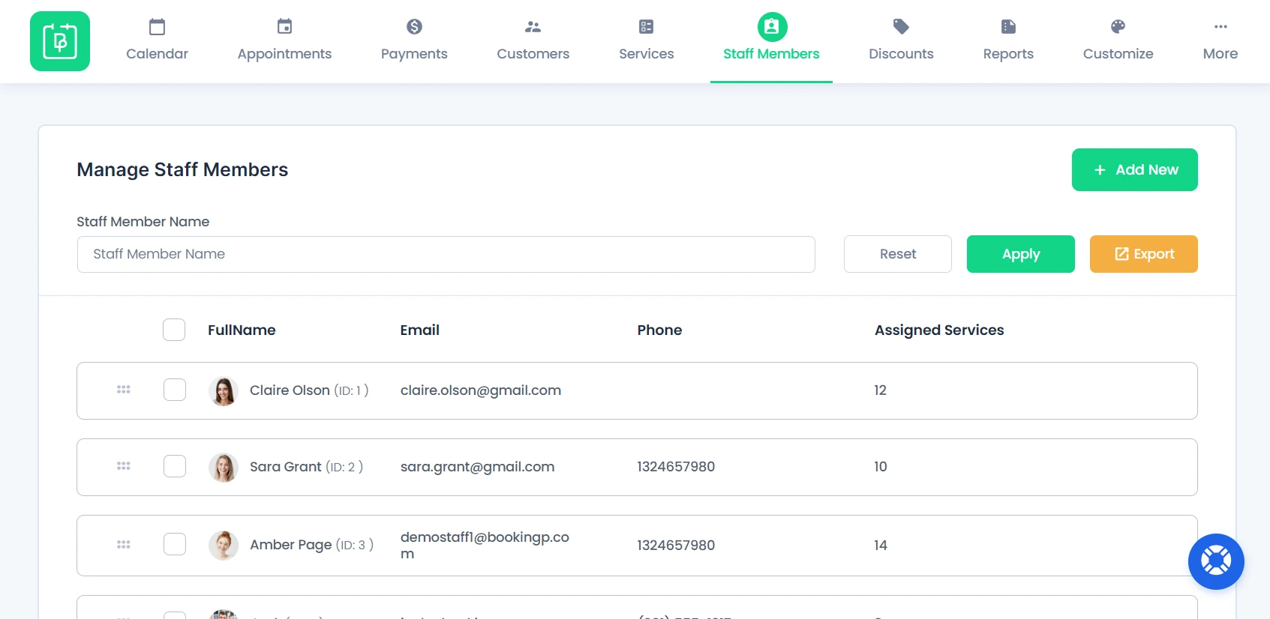Click email sara.grant@gmail.com
Screen dimensions: 1270x619
[478, 467]
